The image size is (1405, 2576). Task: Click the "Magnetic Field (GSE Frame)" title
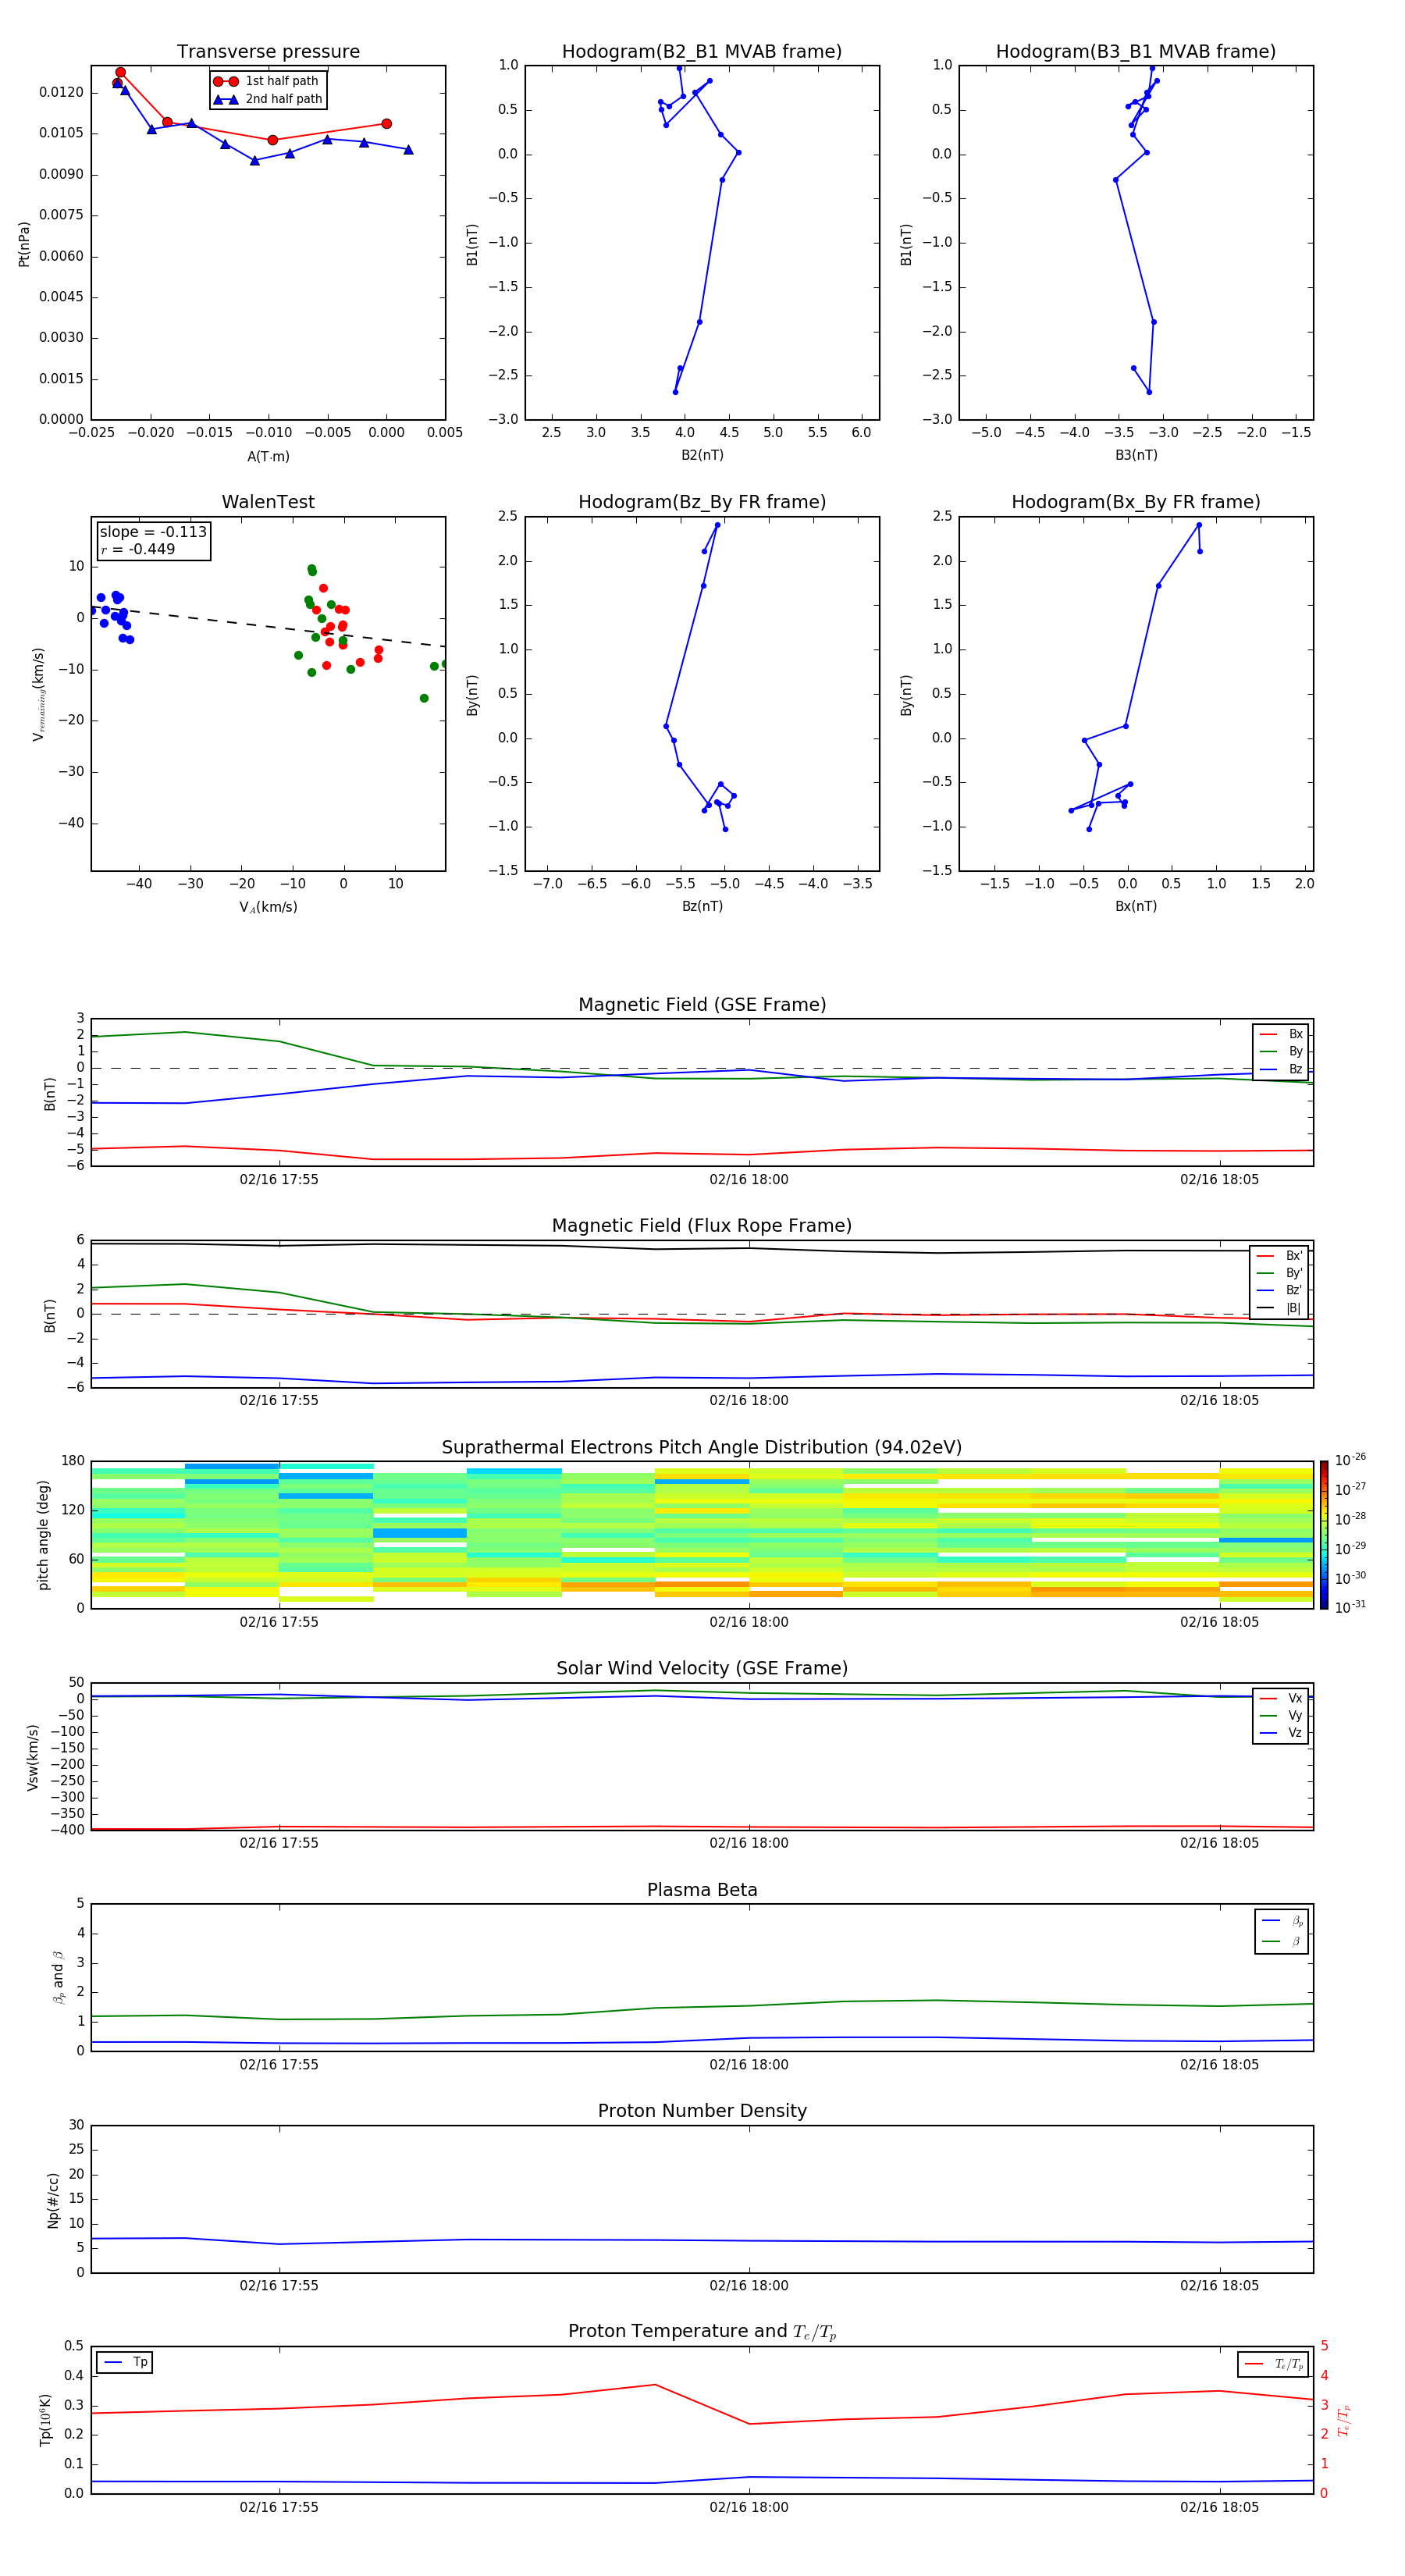click(702, 1005)
